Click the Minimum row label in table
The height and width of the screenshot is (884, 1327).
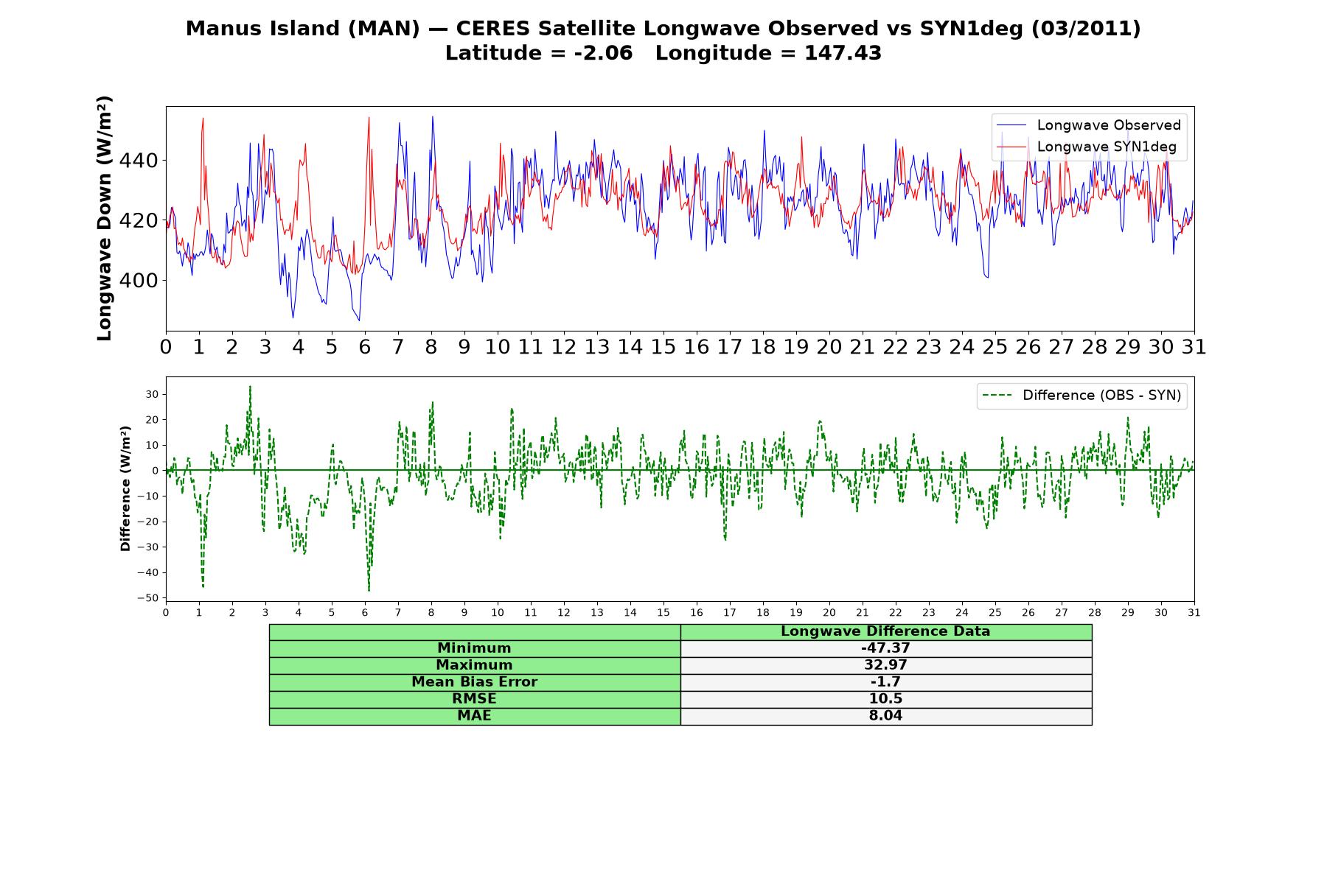475,648
